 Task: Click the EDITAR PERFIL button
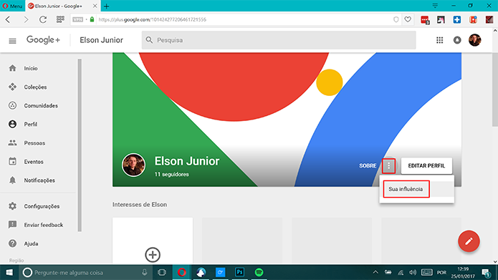[x=426, y=165]
